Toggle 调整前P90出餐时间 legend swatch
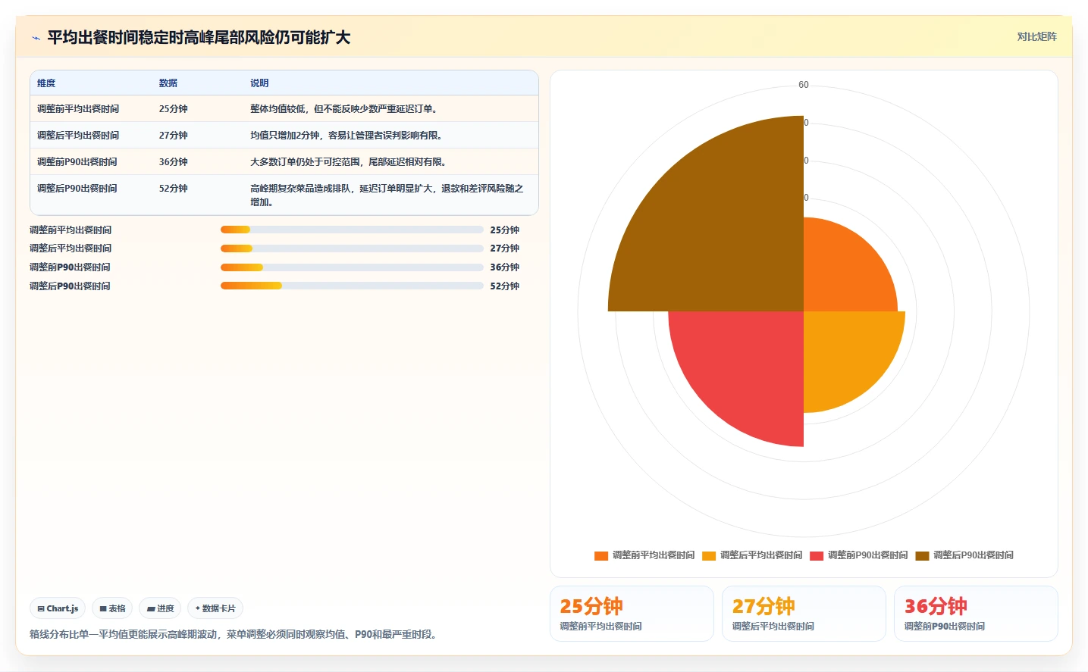The width and height of the screenshot is (1088, 672). click(x=817, y=555)
